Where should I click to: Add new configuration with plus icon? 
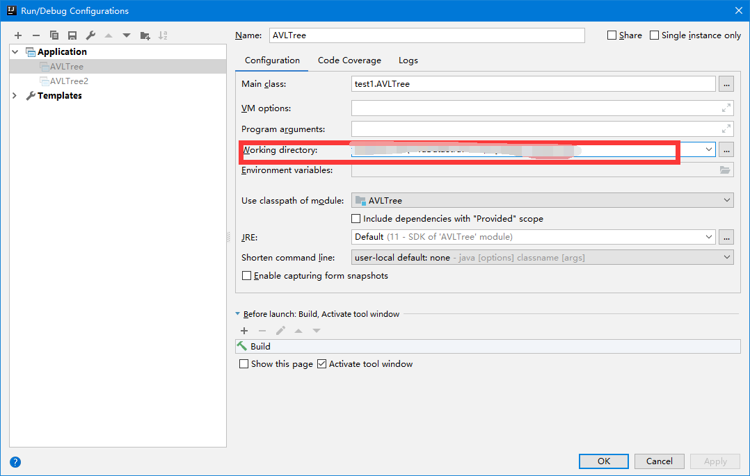18,35
